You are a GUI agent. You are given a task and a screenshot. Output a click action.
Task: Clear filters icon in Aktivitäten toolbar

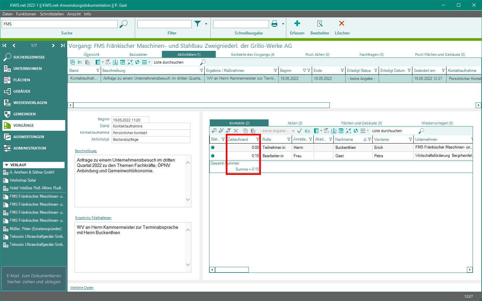108,62
